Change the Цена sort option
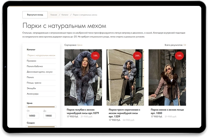Viewport: 209px width, 138px height. (80, 45)
